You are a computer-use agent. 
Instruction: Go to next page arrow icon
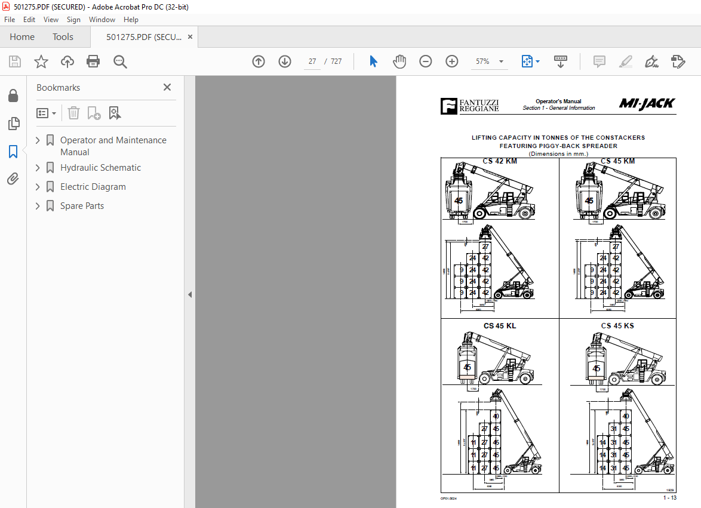coord(285,61)
